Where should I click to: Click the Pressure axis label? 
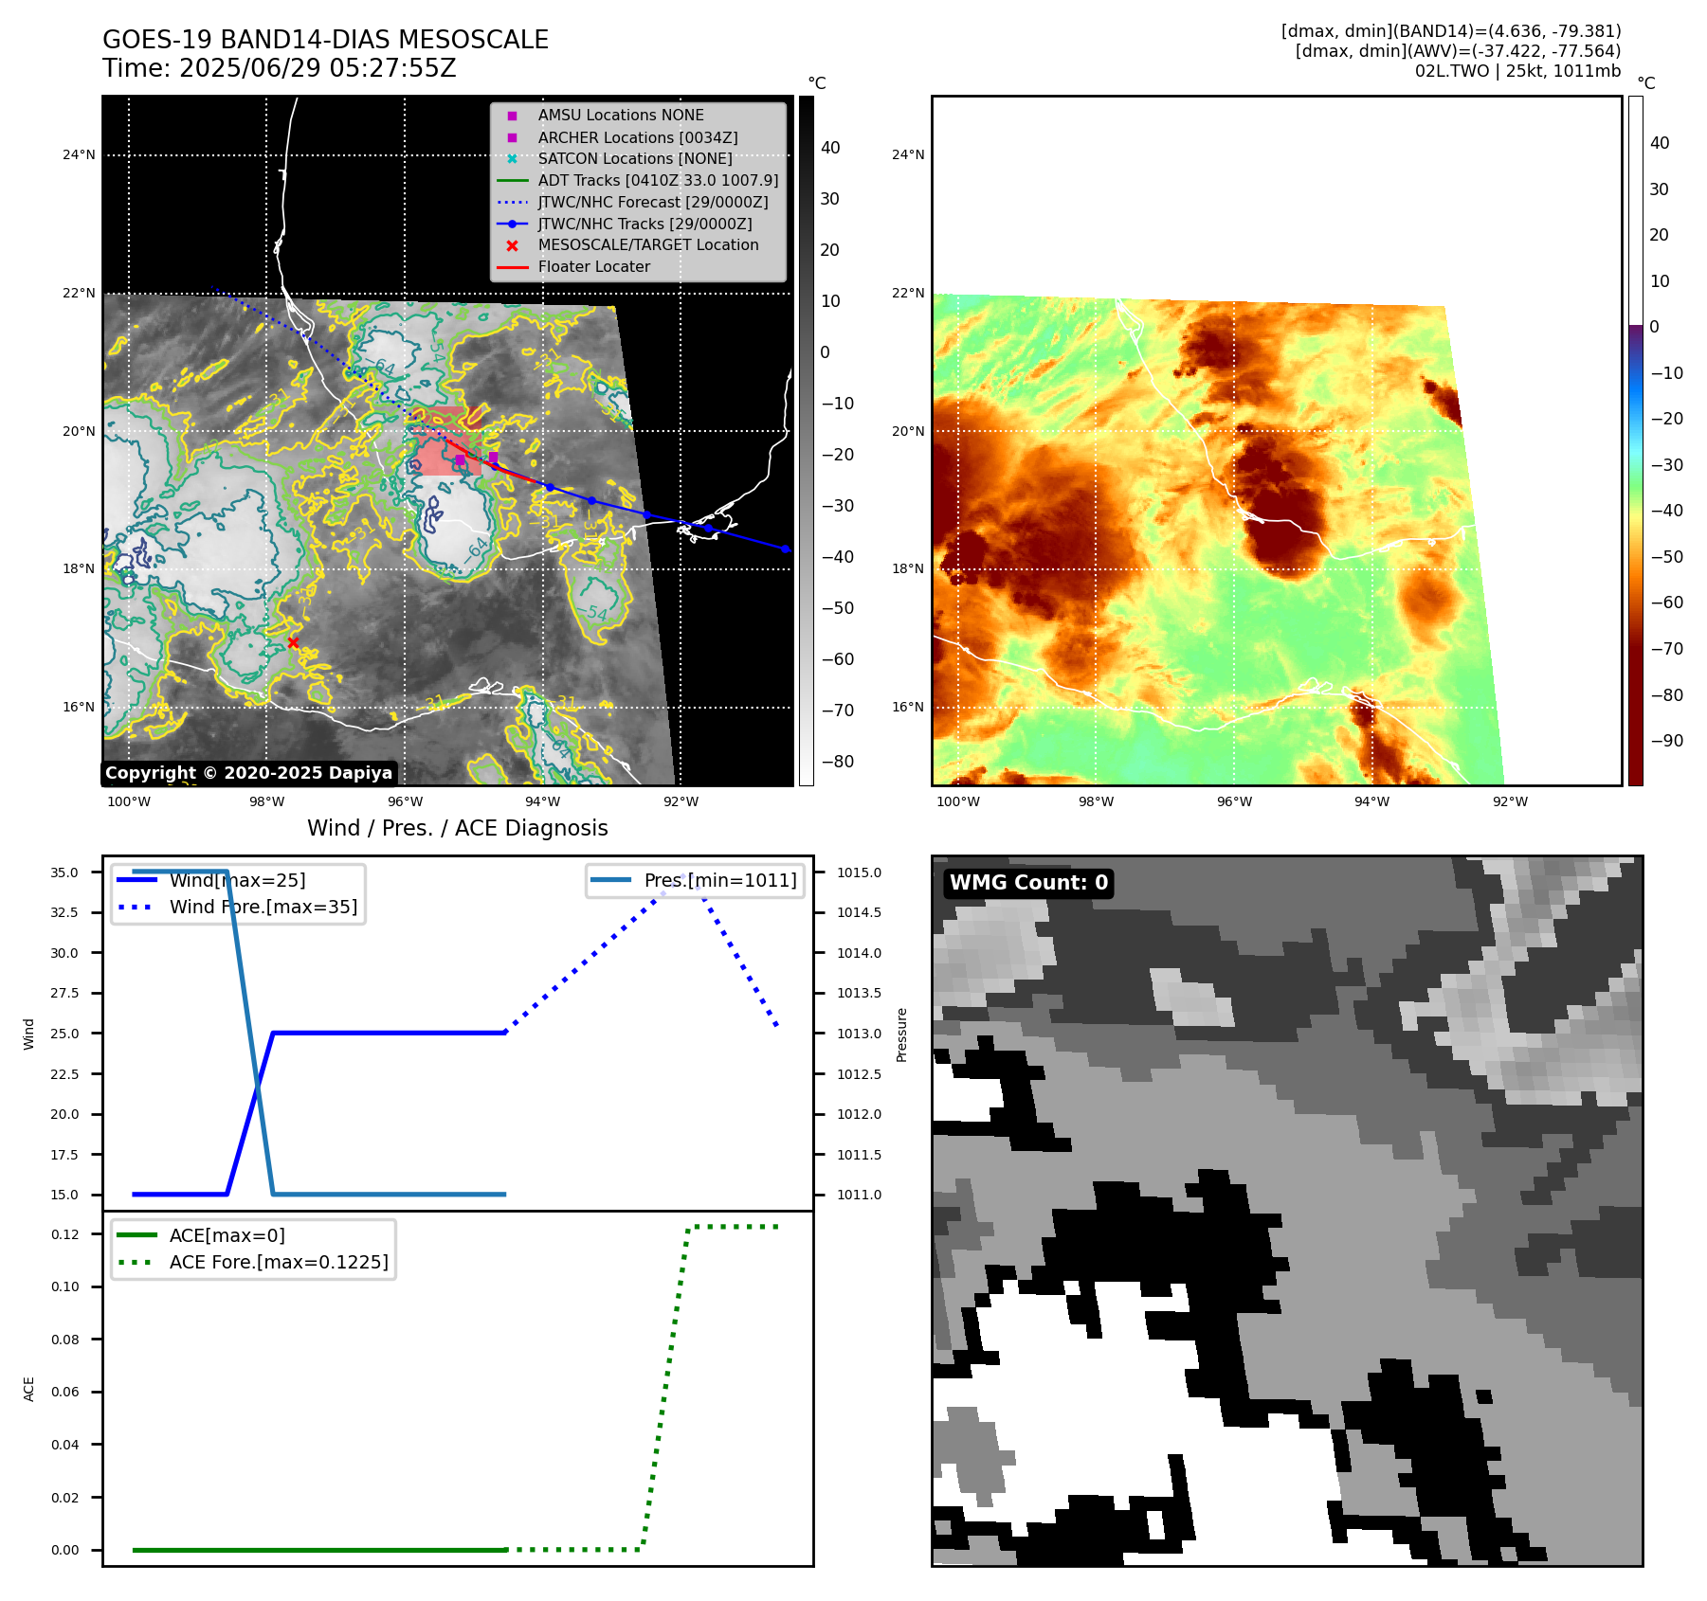(902, 1034)
